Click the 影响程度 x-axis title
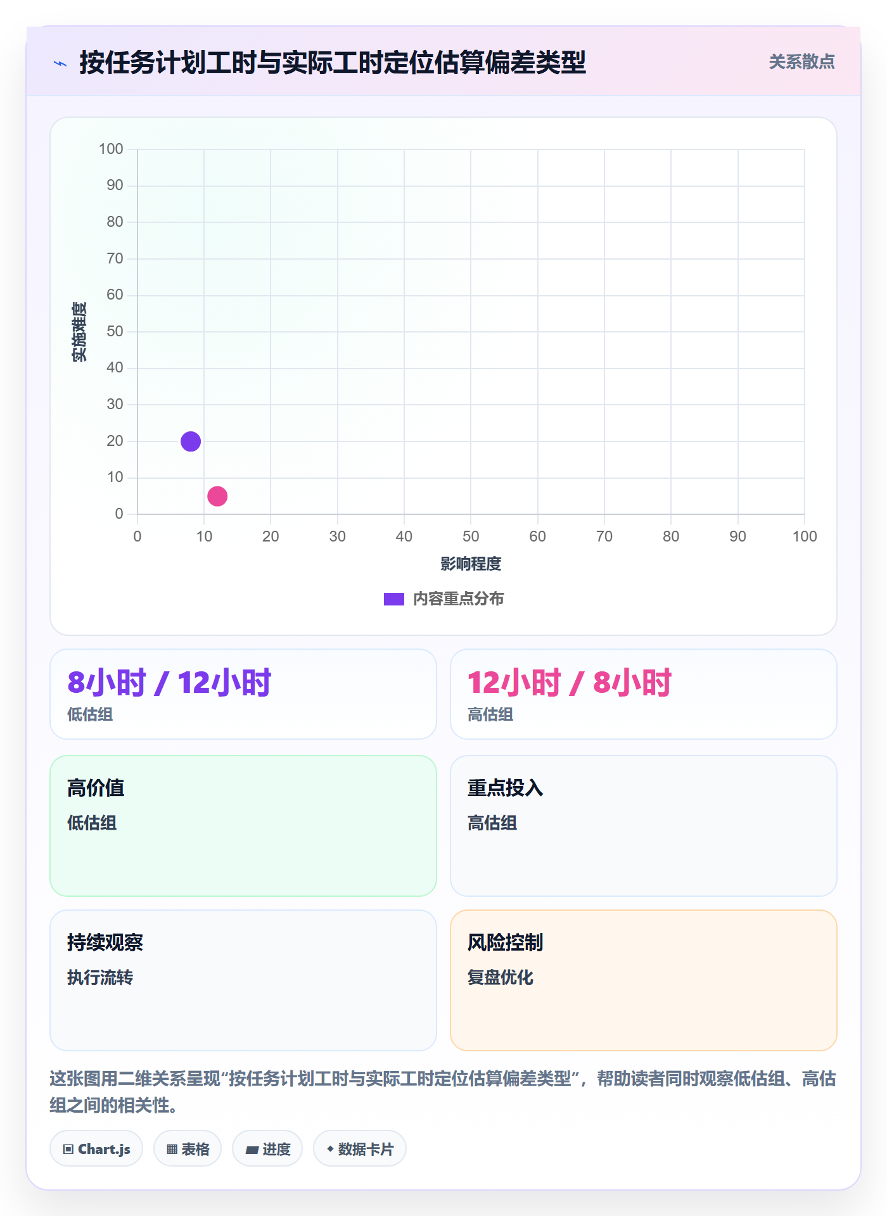This screenshot has width=887, height=1216. 471,564
